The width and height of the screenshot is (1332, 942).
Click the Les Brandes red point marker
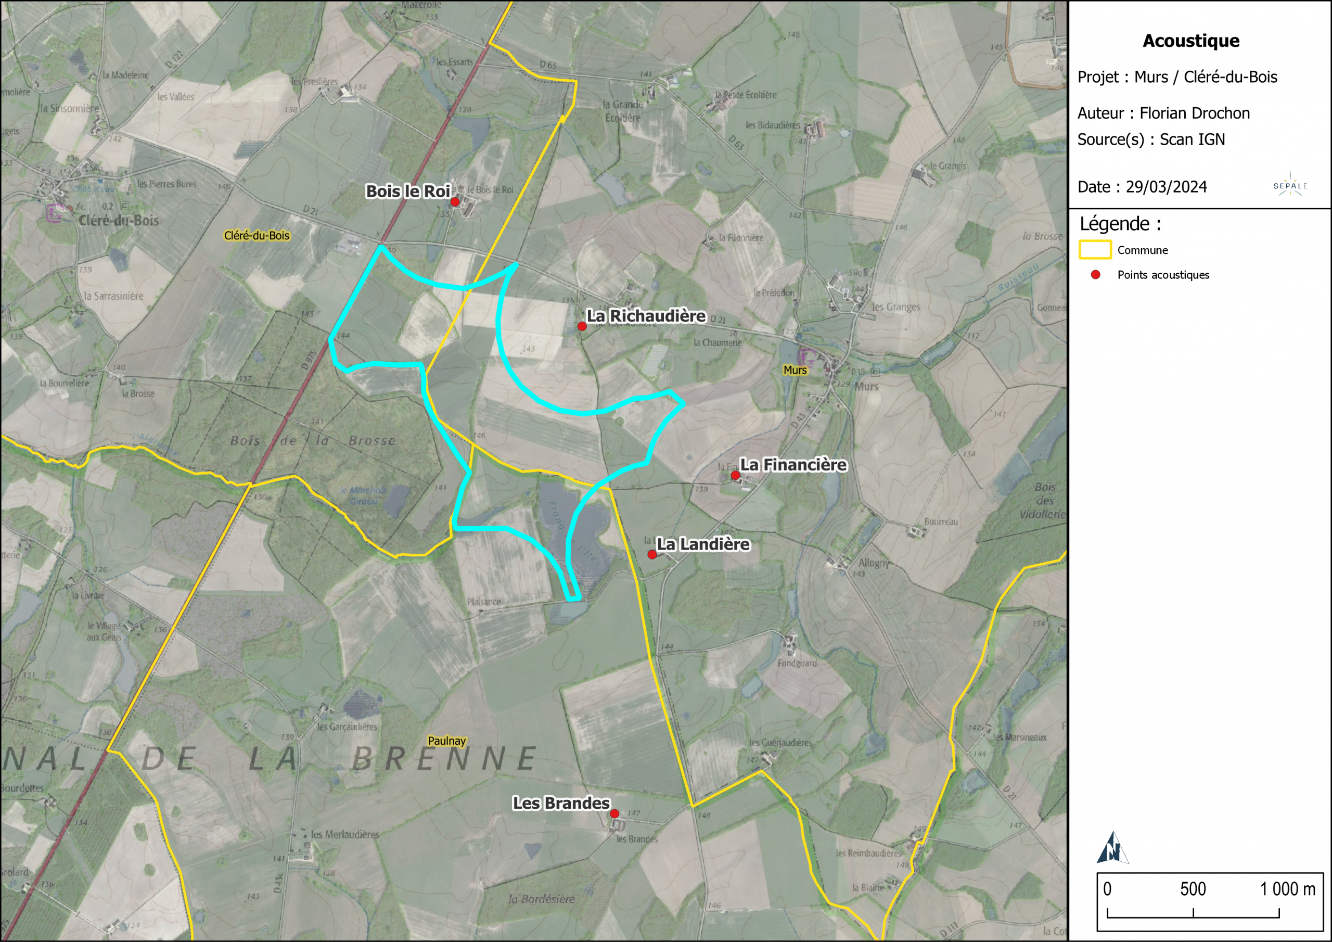click(x=614, y=814)
